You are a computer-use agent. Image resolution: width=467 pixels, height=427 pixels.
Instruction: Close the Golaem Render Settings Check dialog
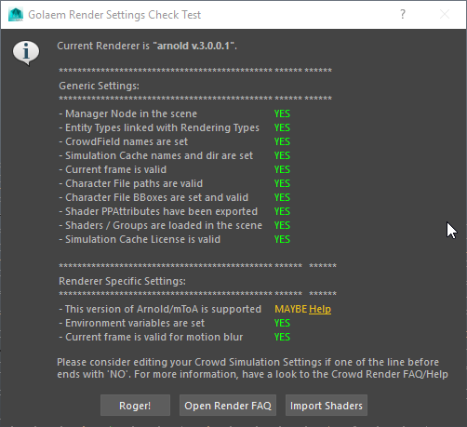445,14
